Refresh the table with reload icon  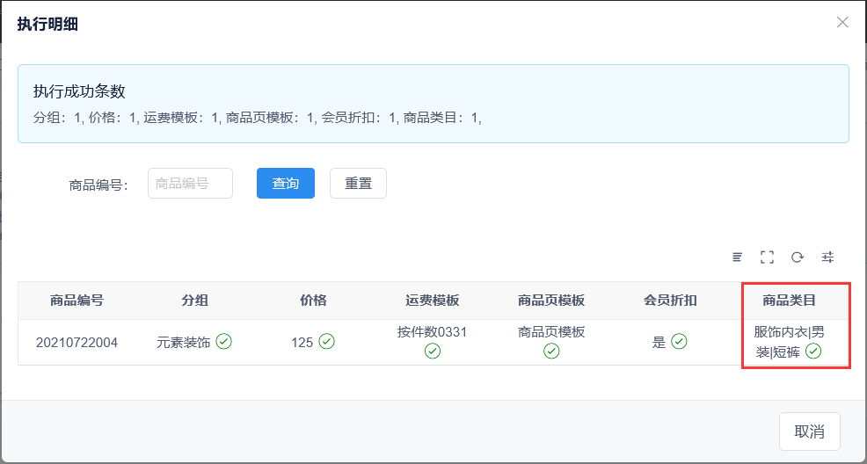tap(798, 257)
